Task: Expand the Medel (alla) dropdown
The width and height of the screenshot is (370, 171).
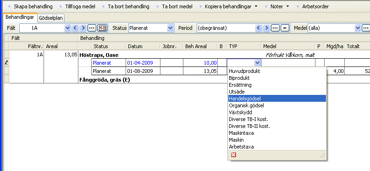Action: pyautogui.click(x=358, y=28)
